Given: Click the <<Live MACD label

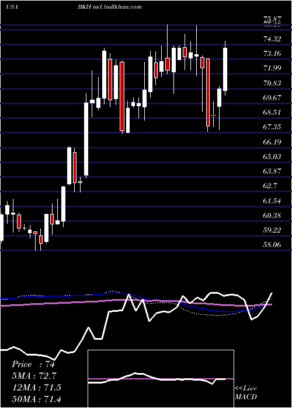Looking at the screenshot, I should [246, 393].
